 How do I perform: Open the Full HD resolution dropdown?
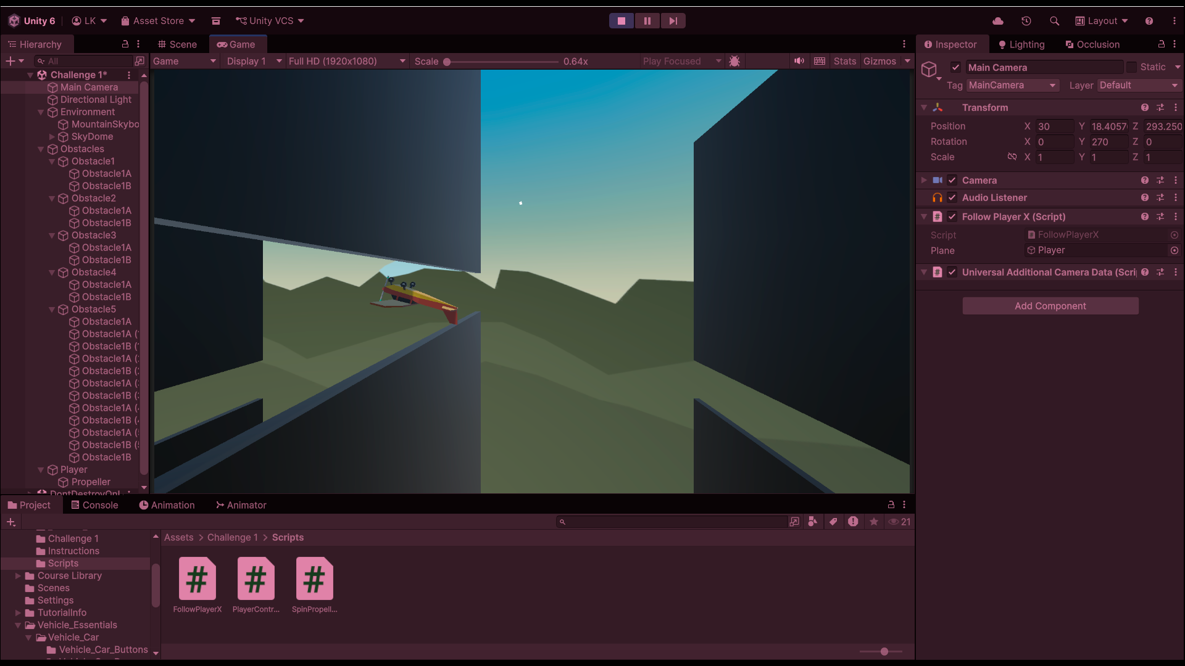point(347,61)
